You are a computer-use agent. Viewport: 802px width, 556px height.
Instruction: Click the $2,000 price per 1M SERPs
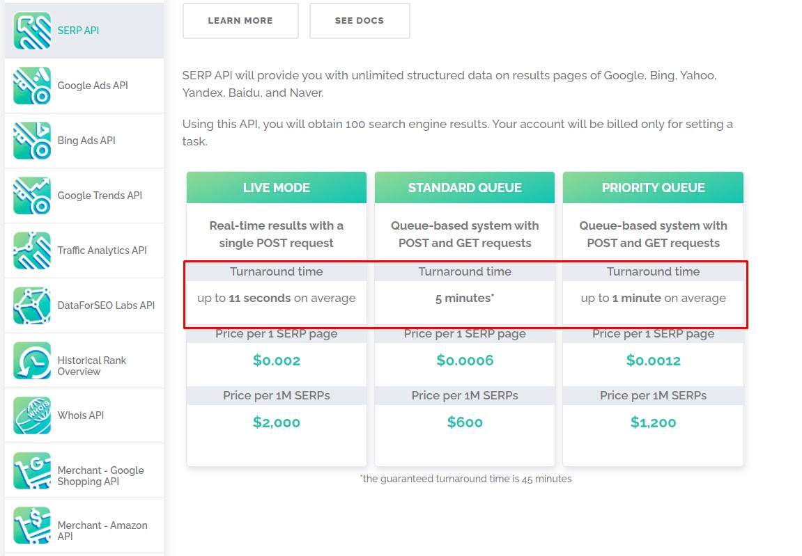[x=276, y=422]
